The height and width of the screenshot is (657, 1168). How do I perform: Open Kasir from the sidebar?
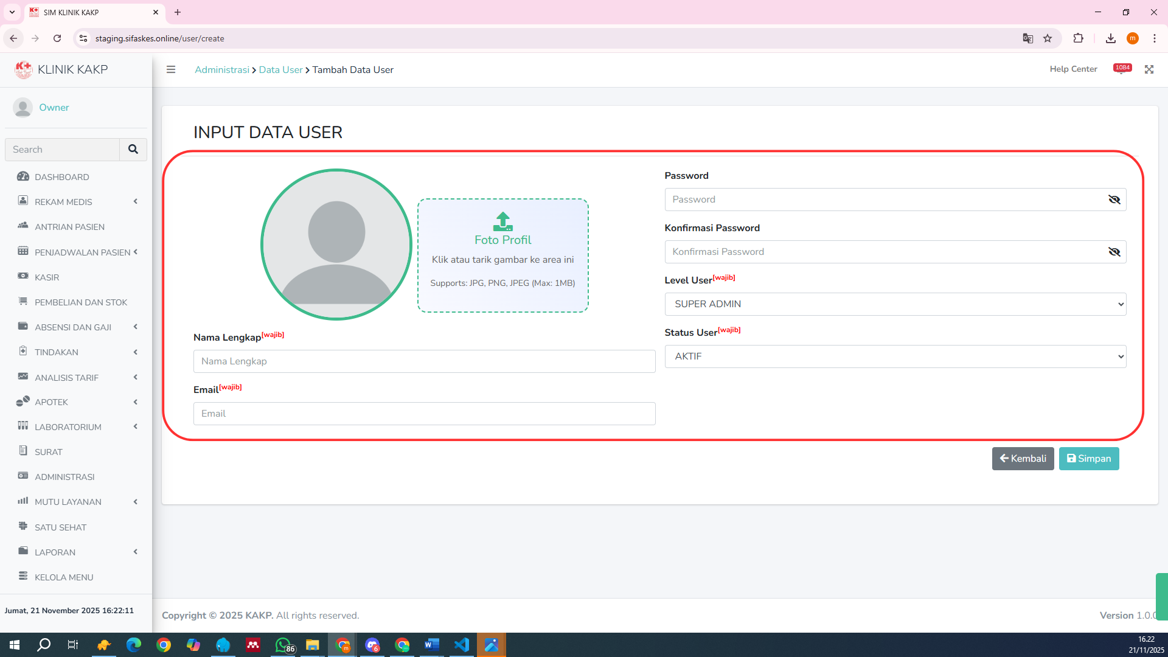[47, 277]
